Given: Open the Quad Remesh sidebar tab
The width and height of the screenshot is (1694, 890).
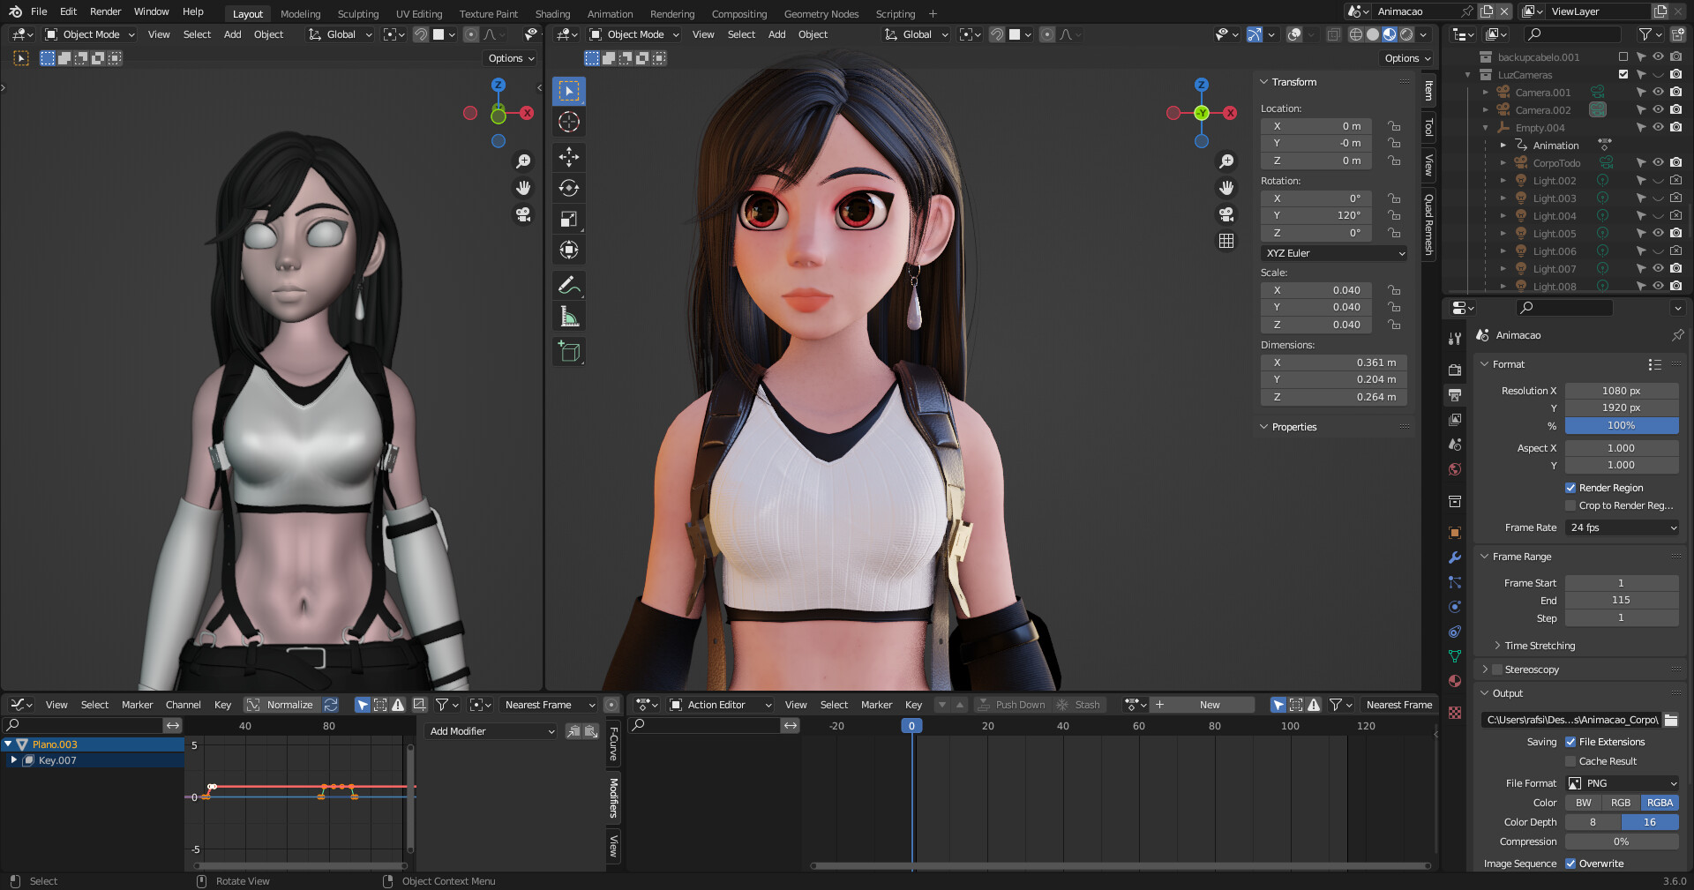Looking at the screenshot, I should point(1428,225).
